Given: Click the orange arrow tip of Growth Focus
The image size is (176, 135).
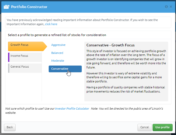Looking at the screenshot, I should [45, 46].
